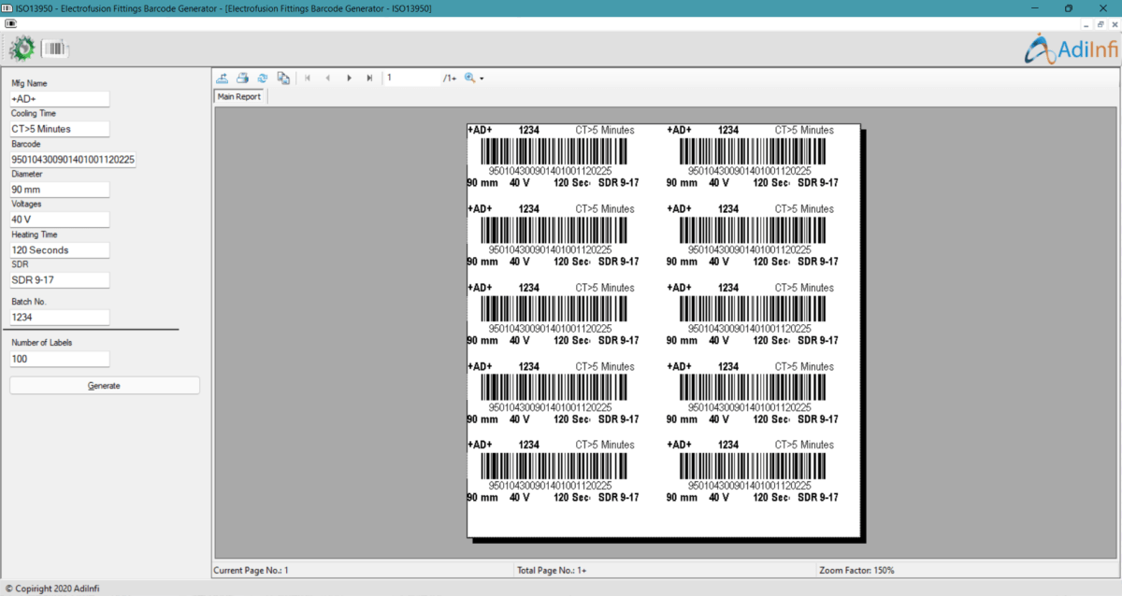Click the 'Batch No.' label
The height and width of the screenshot is (596, 1122).
[29, 303]
